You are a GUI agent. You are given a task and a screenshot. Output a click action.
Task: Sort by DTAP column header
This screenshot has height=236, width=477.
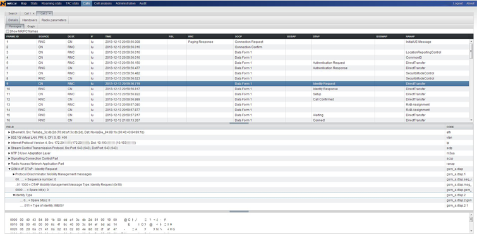pos(343,37)
